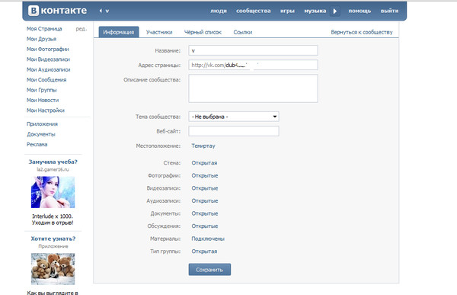Switch to the 'Участники' tab

point(159,32)
